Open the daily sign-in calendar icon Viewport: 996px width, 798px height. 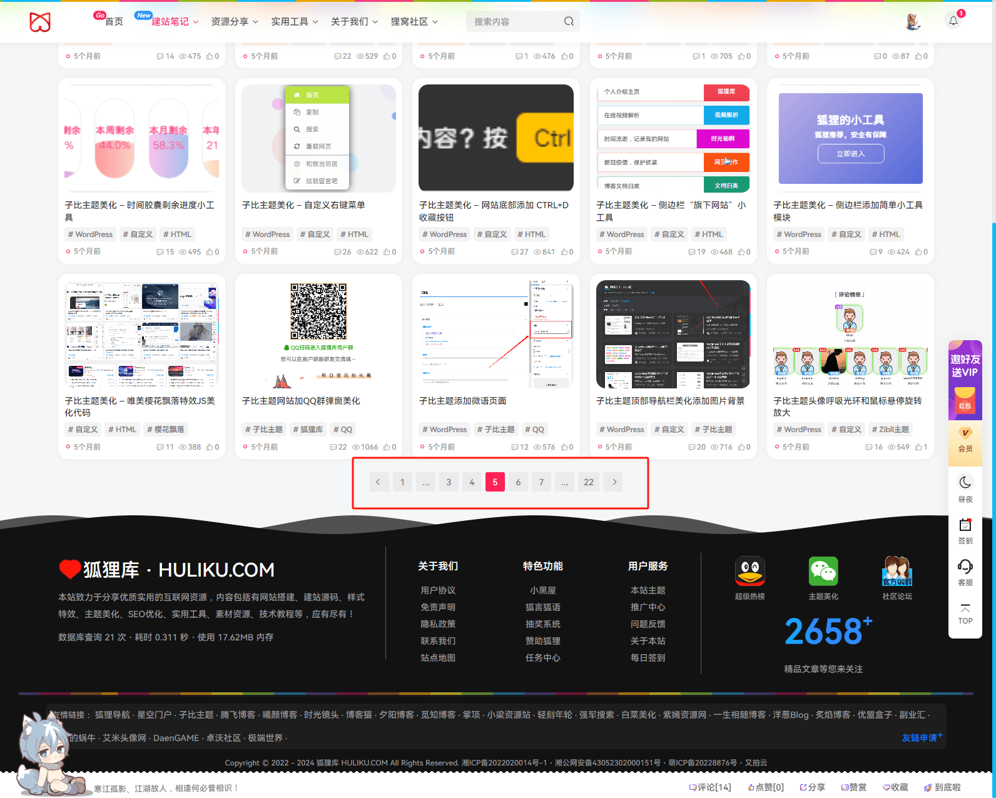pos(965,525)
